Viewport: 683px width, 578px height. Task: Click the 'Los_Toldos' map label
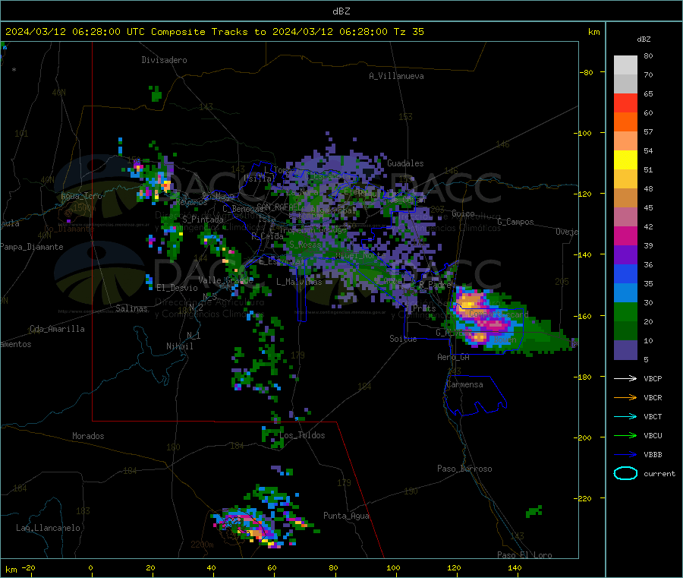(302, 435)
